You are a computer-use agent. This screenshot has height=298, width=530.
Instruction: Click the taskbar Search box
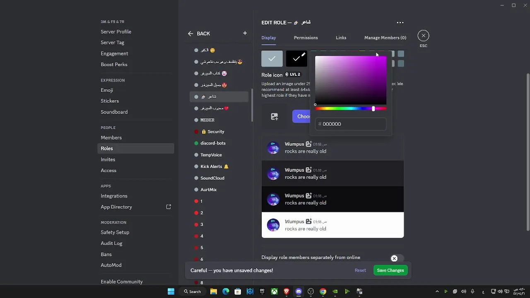pyautogui.click(x=193, y=291)
